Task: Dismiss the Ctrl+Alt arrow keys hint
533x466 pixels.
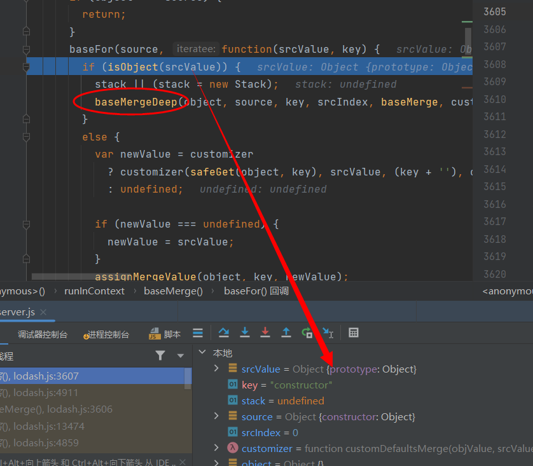Action: coord(183,462)
